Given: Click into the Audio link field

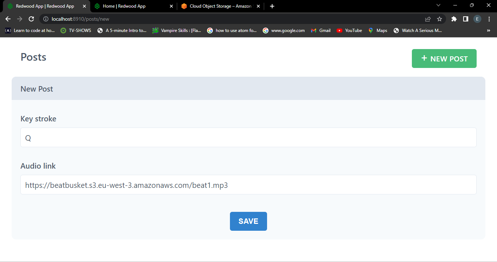Looking at the screenshot, I should tap(248, 185).
